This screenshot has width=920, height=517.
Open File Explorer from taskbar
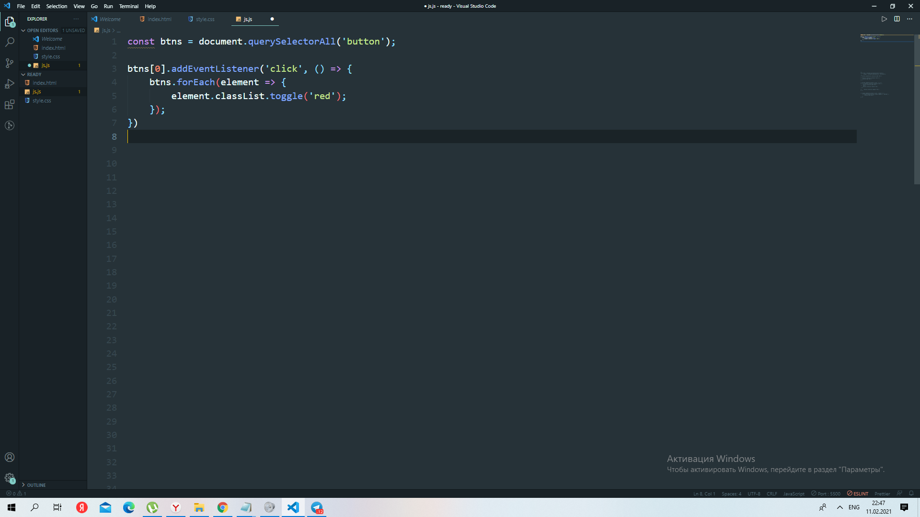(x=199, y=507)
